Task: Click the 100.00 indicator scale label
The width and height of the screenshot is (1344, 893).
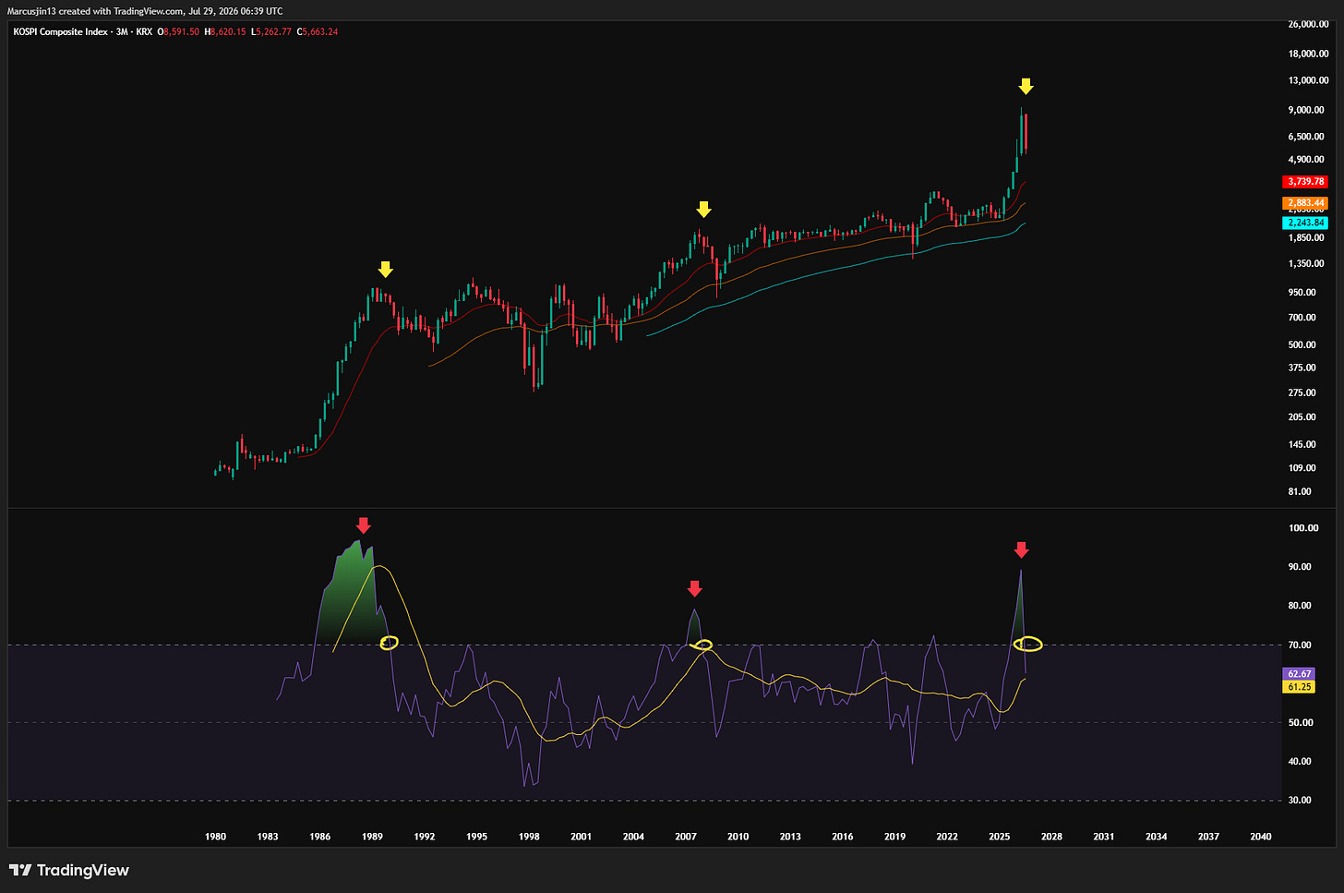Action: 1303,528
